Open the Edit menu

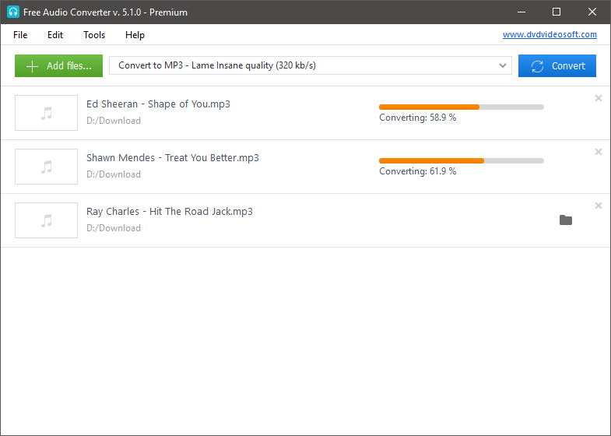[x=55, y=35]
